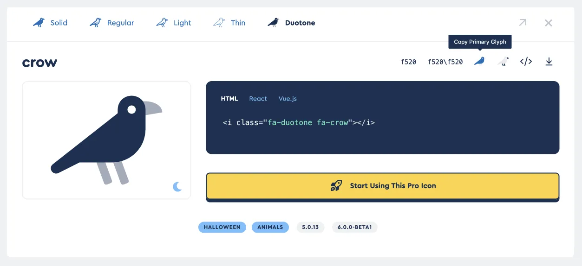
Task: Copy the f520\f520 duotone unicode
Action: click(445, 62)
